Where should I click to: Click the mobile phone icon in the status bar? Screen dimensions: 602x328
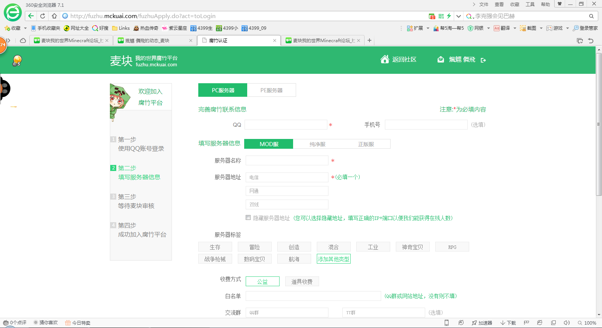447,323
